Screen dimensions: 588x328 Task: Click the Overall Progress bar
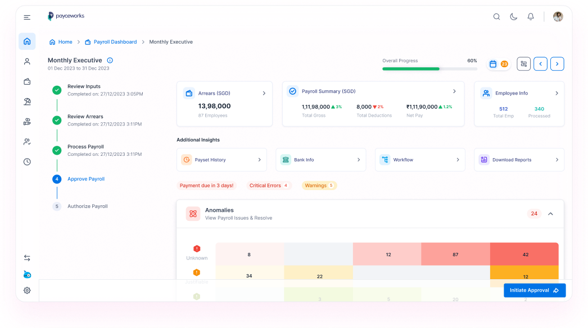pos(429,68)
